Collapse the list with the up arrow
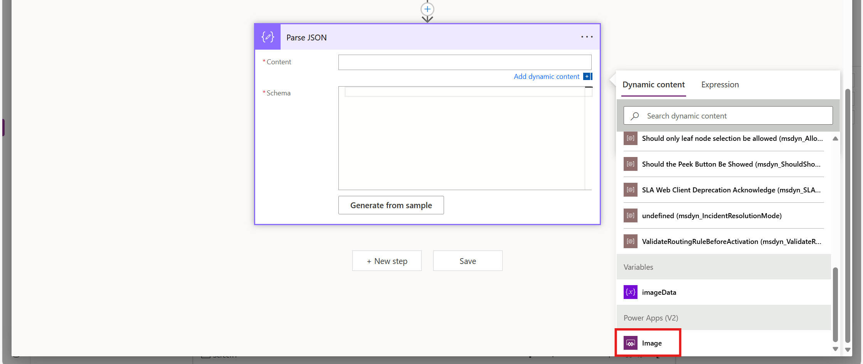This screenshot has width=863, height=364. (x=835, y=139)
